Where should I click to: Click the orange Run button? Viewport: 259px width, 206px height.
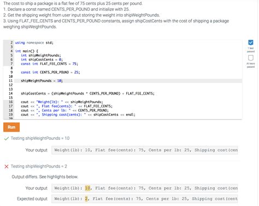click(11, 127)
